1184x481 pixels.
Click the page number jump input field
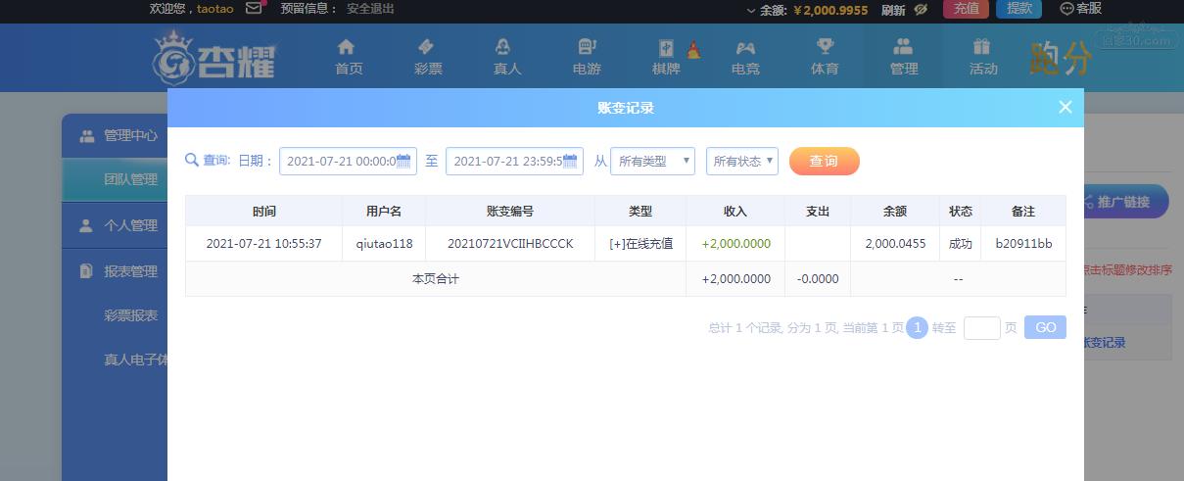click(x=981, y=328)
